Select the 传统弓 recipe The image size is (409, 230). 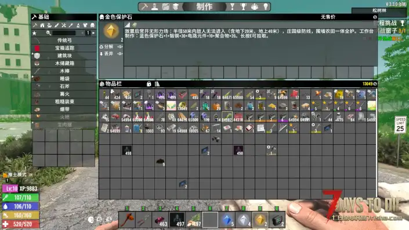[x=64, y=41]
